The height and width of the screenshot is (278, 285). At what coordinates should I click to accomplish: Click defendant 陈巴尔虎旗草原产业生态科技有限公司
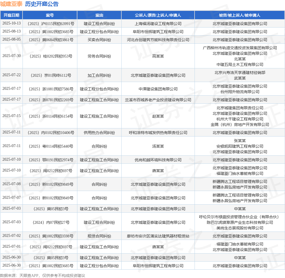click(x=240, y=222)
